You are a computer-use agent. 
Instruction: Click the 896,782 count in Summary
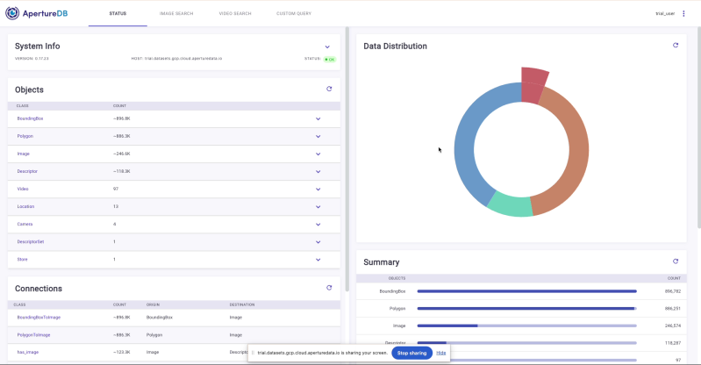[673, 291]
